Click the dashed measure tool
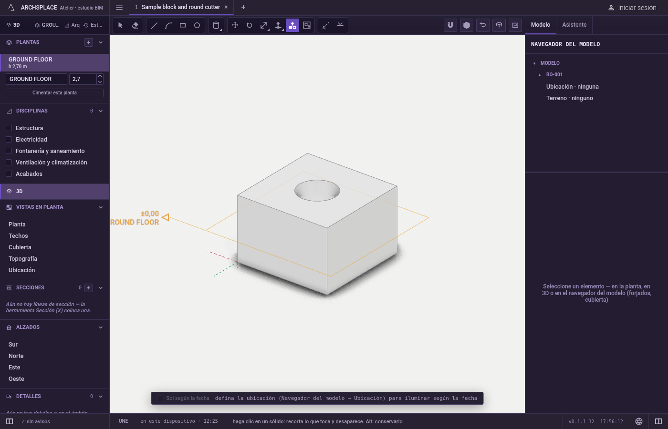This screenshot has height=429, width=668. pyautogui.click(x=326, y=25)
